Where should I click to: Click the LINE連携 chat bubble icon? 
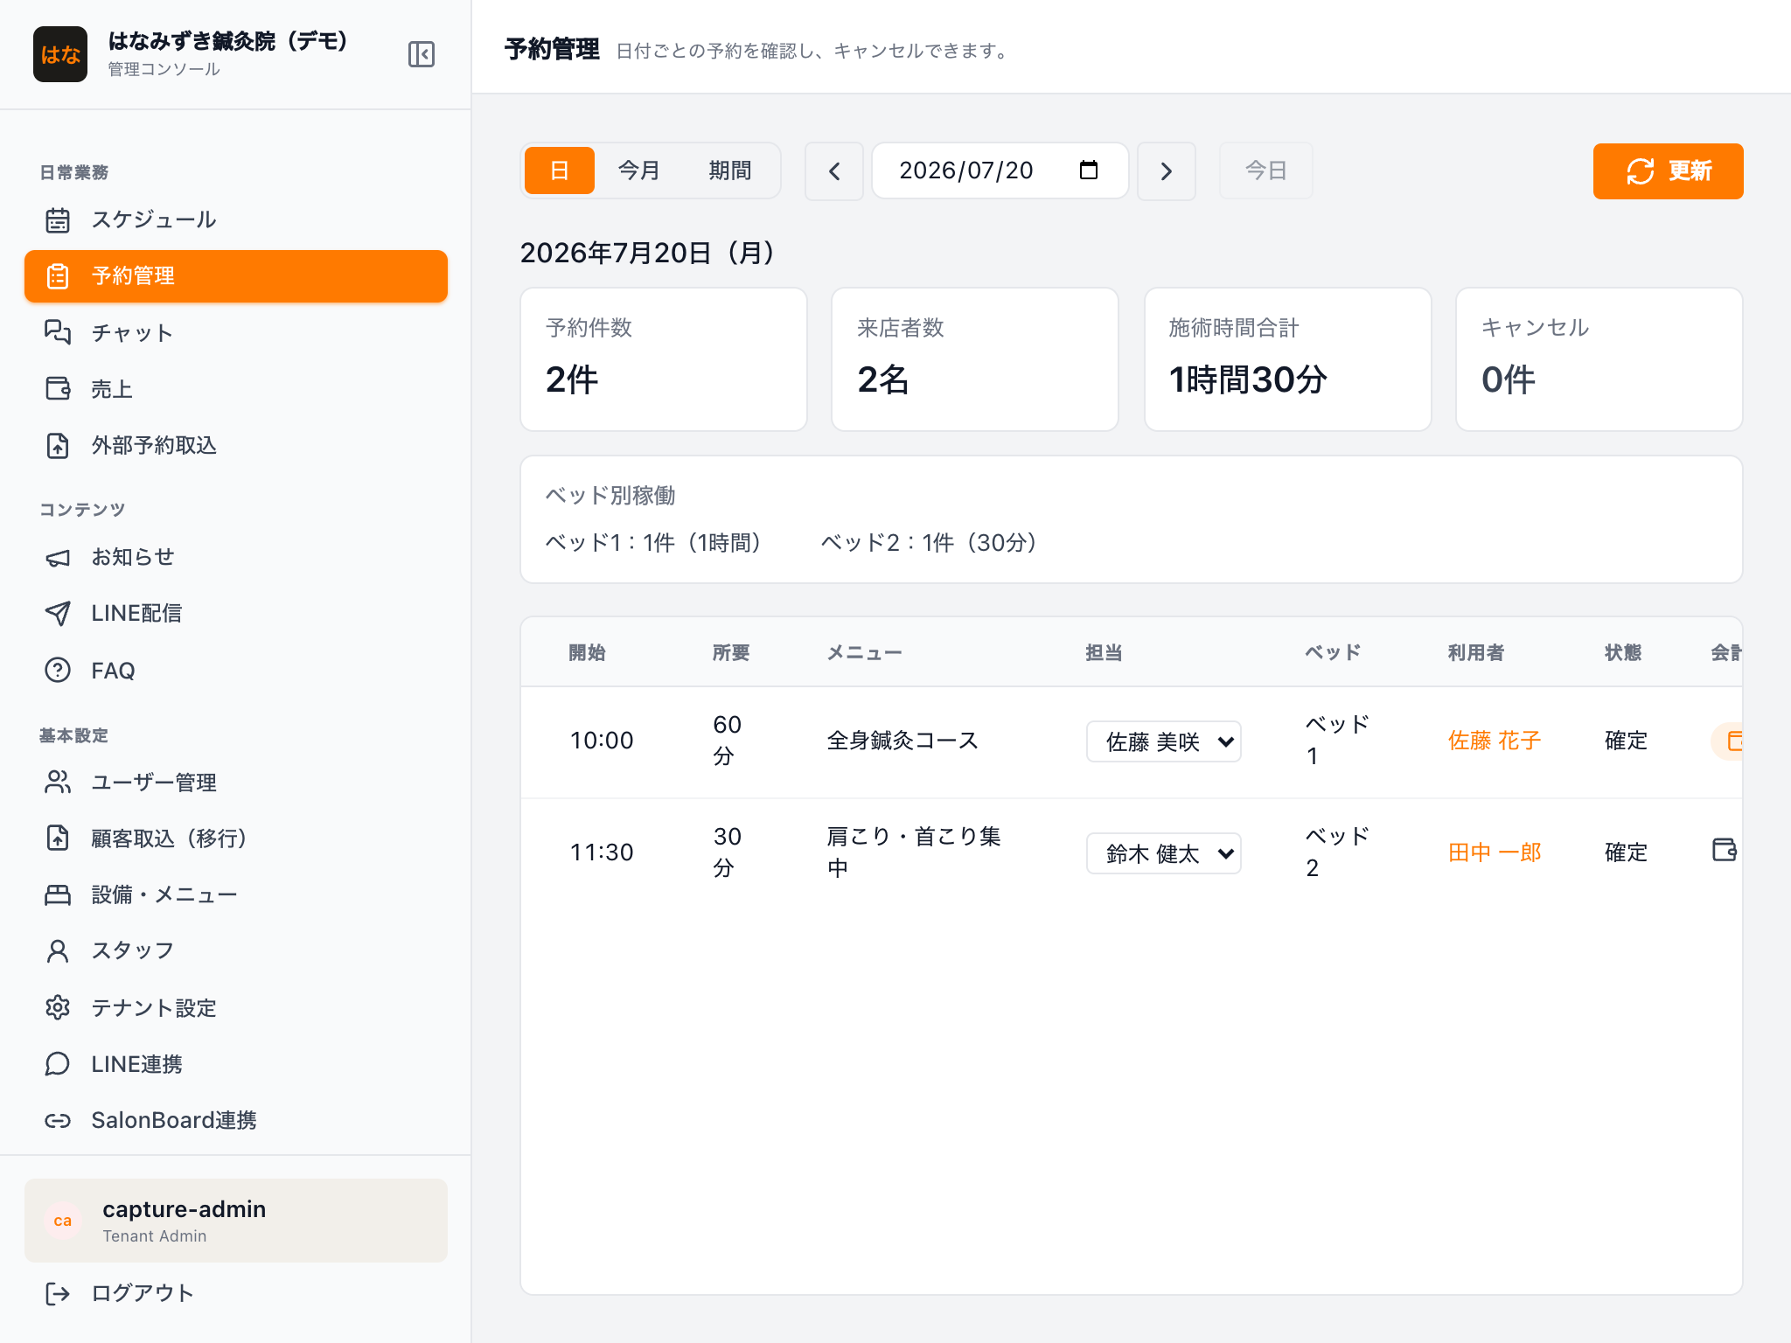click(x=58, y=1064)
